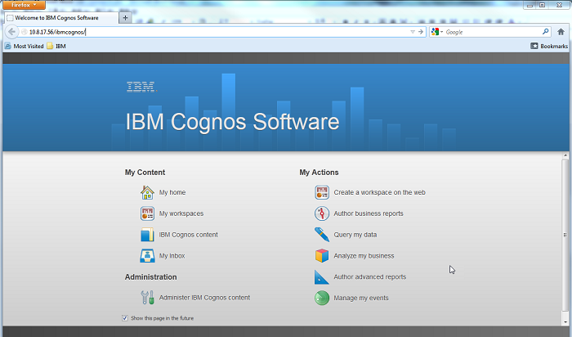Click the Firefox Home icon
The width and height of the screenshot is (572, 337).
561,32
